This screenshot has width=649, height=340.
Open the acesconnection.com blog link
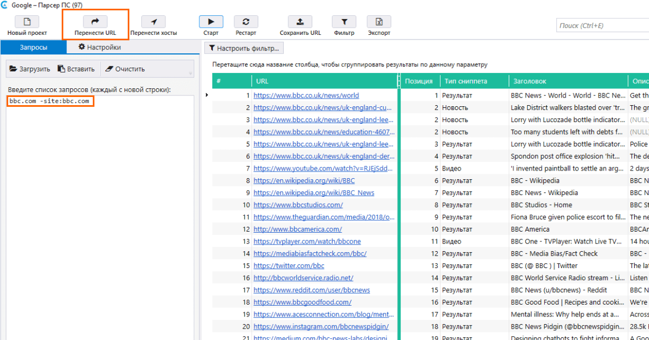pyautogui.click(x=324, y=314)
